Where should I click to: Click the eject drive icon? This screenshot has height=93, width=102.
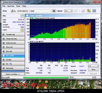click(x=54, y=11)
